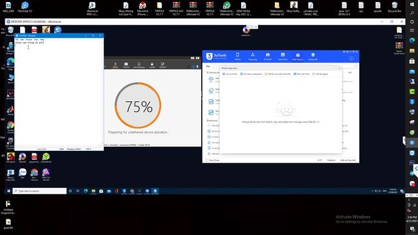Select the umbrella backup icon in 3uTools sidebar

tap(211, 80)
